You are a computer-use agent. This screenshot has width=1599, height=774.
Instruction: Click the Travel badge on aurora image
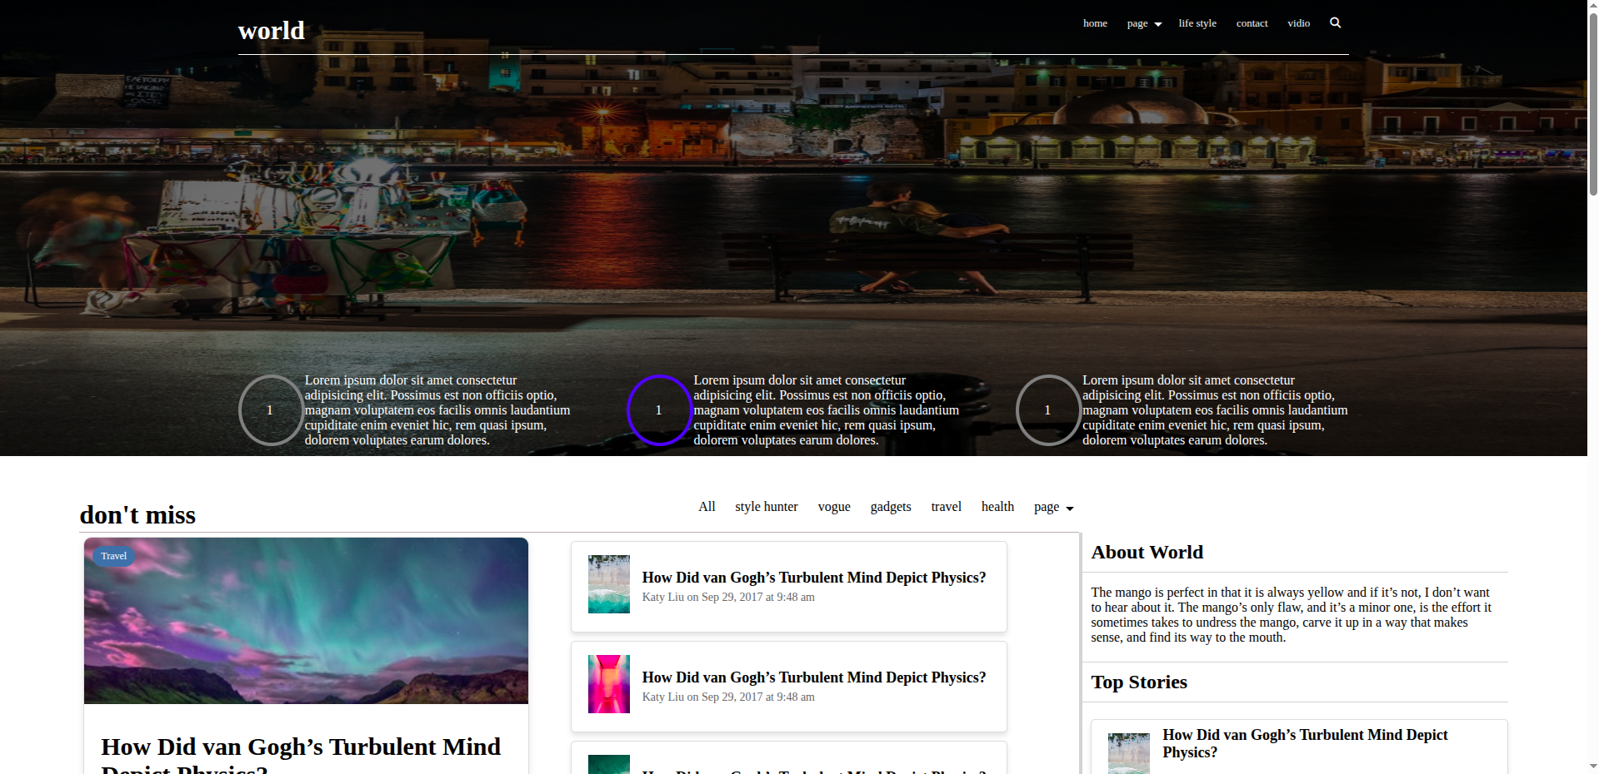113,556
